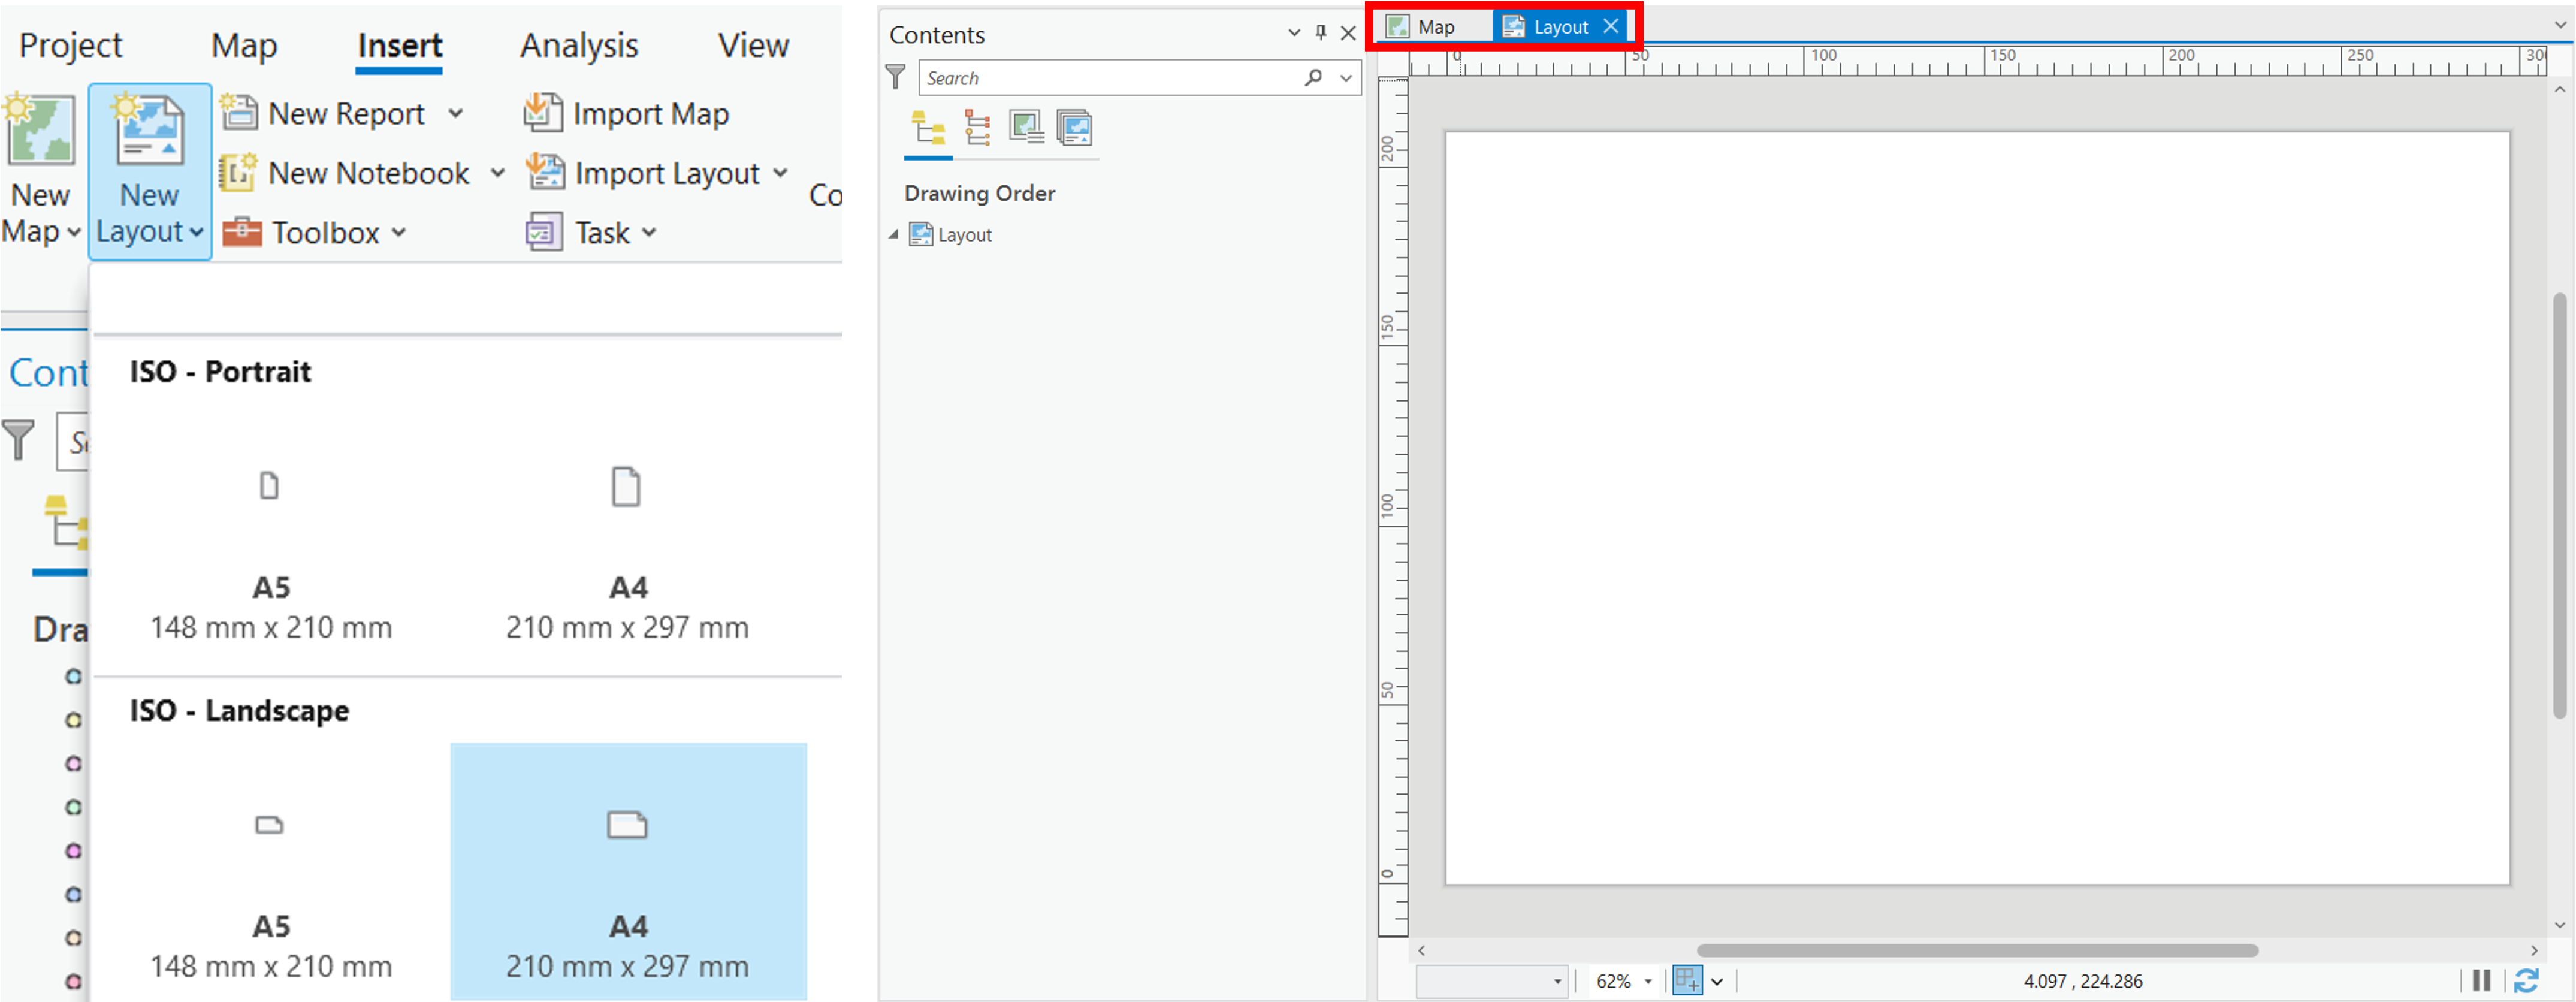Screen dimensions: 2576x1002
Task: Click funnel filter icon beside Search box
Action: pos(896,77)
